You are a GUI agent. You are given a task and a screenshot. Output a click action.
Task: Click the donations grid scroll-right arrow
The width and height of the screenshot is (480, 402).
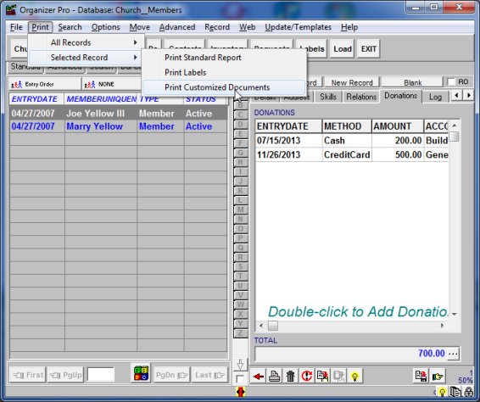click(442, 326)
